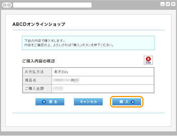Click the blurred product name value
Viewport: 177px width, 136px height.
(x=66, y=80)
